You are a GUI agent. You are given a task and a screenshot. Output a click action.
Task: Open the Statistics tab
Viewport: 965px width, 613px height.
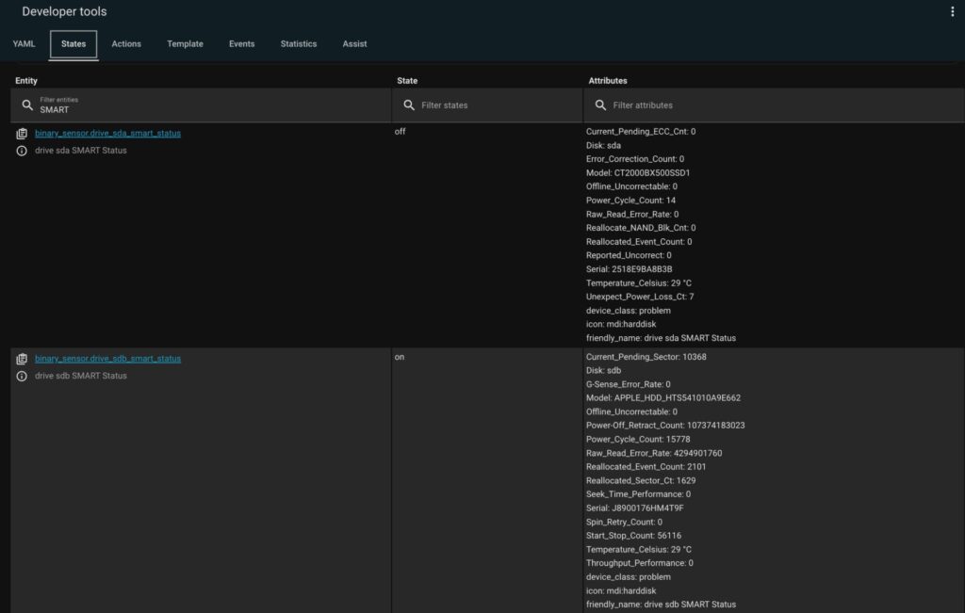[x=298, y=44]
